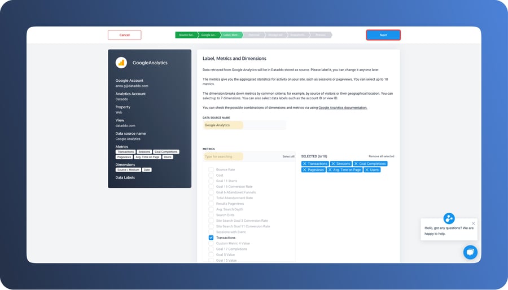Viewport: 508px width, 290px height.
Task: Click the Date dimension tag in sidebar
Action: 147,170
